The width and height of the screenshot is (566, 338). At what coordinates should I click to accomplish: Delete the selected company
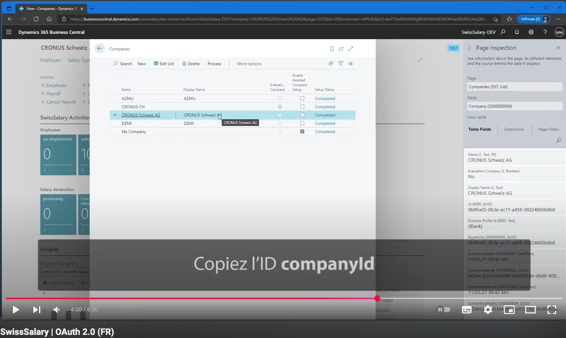[191, 64]
